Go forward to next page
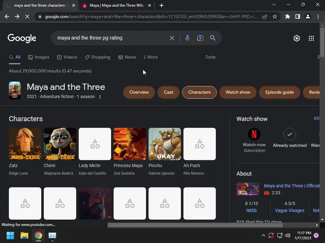325x243 pixels. pyautogui.click(x=17, y=16)
